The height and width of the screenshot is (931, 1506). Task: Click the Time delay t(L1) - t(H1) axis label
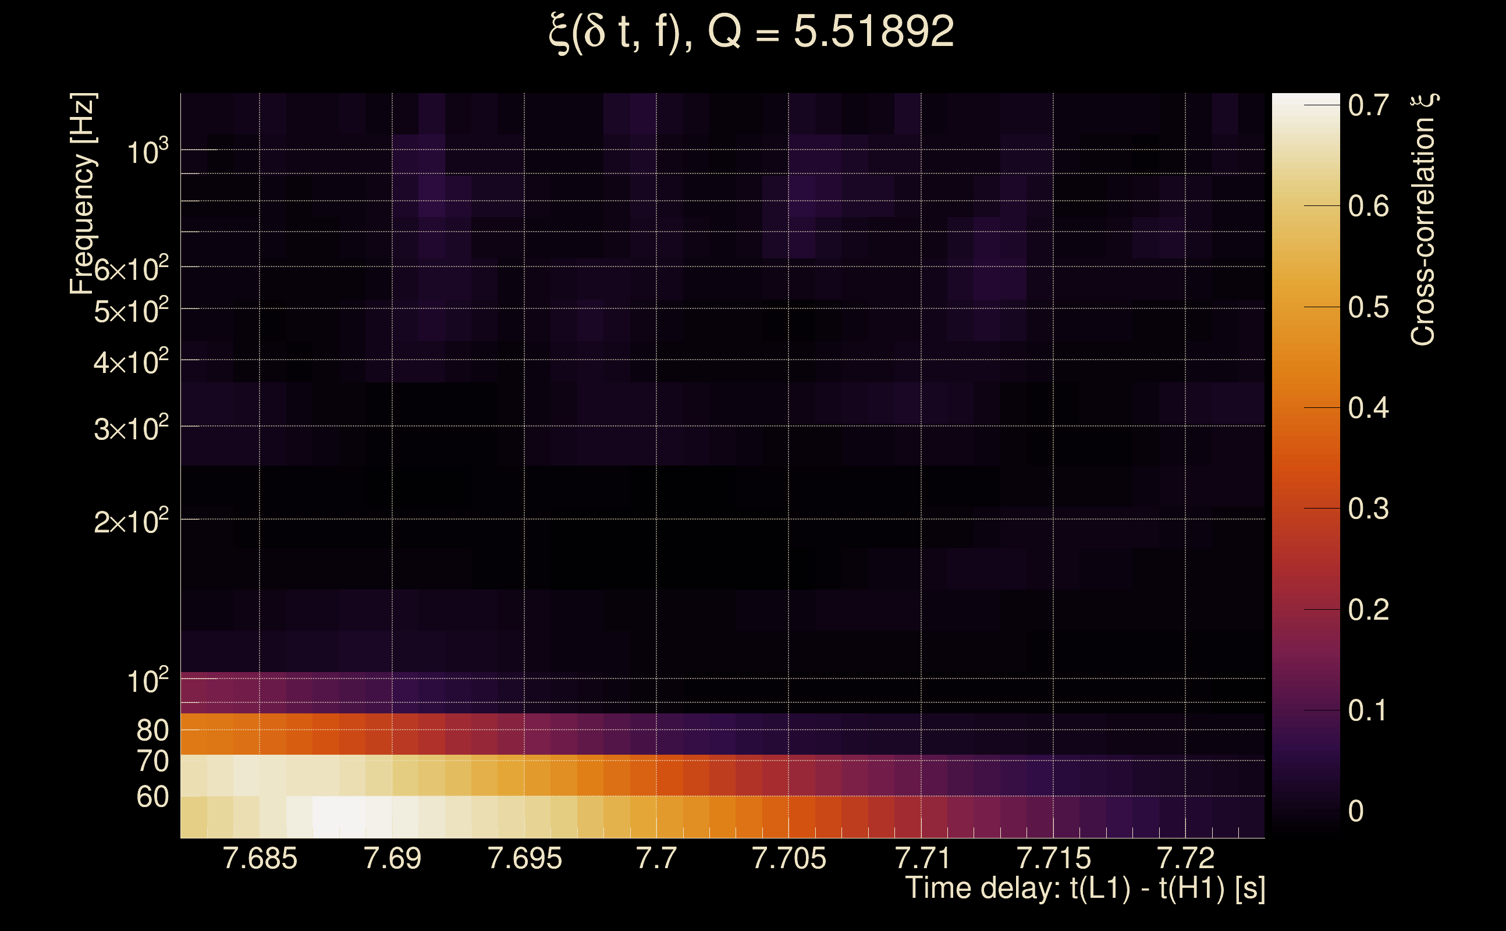(x=1085, y=889)
